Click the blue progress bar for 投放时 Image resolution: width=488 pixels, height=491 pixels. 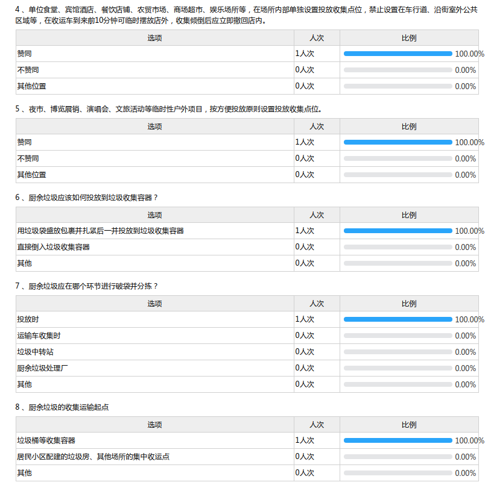pos(398,319)
